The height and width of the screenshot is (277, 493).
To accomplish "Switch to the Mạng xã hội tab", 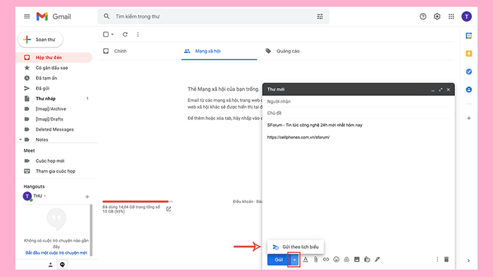I will [208, 51].
